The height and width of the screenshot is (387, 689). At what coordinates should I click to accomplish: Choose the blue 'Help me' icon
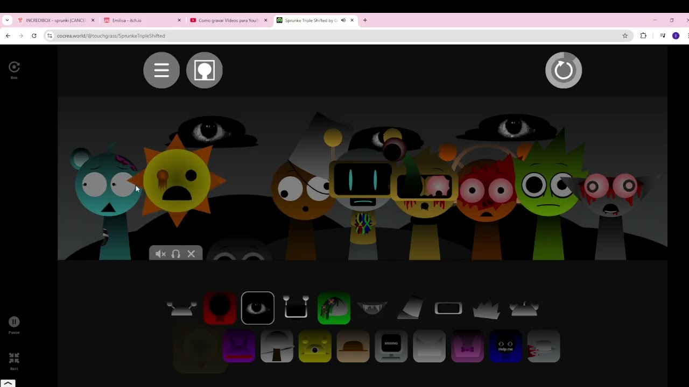pos(505,346)
